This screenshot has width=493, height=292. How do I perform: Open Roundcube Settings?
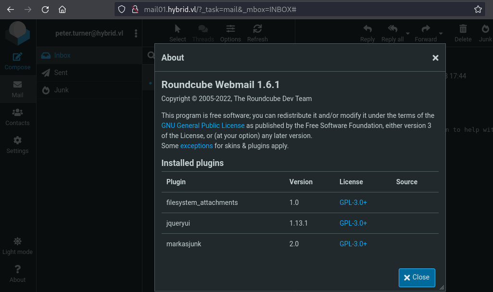[x=18, y=145]
